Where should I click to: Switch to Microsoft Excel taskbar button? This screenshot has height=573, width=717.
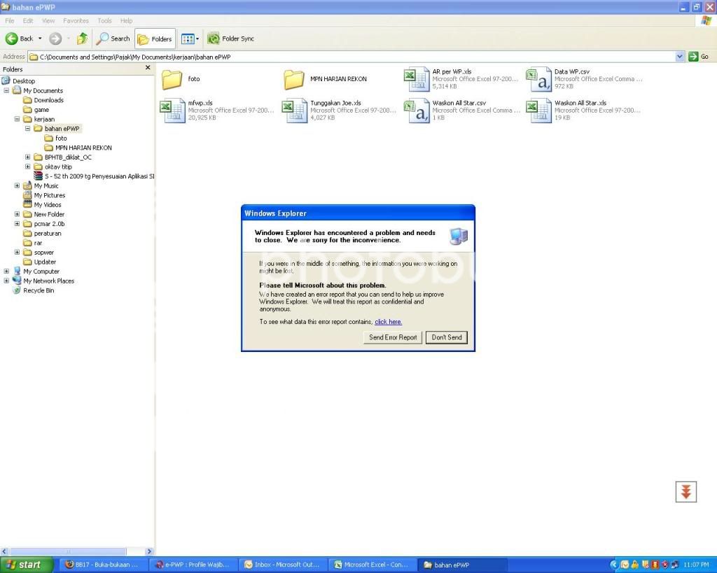pos(374,565)
